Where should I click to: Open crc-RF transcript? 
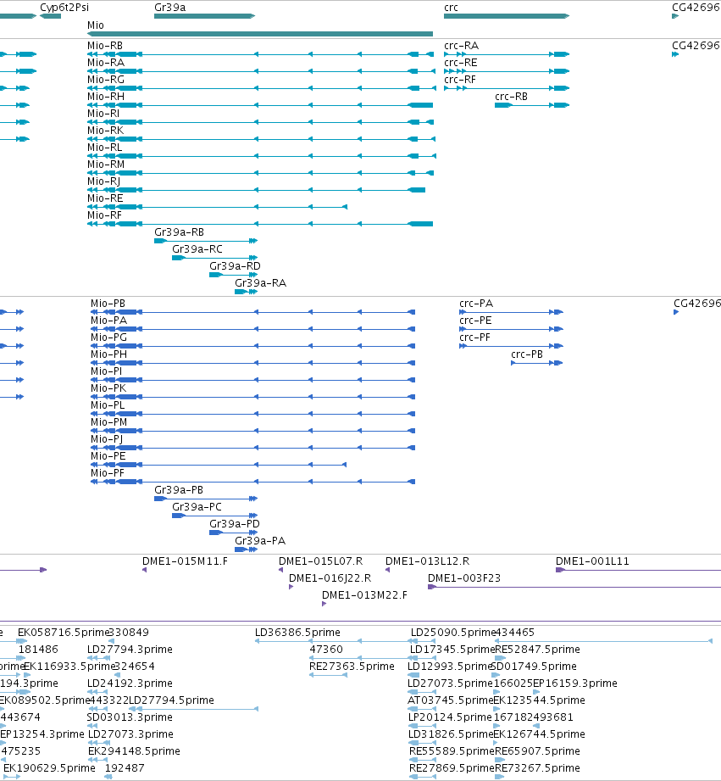tap(460, 80)
